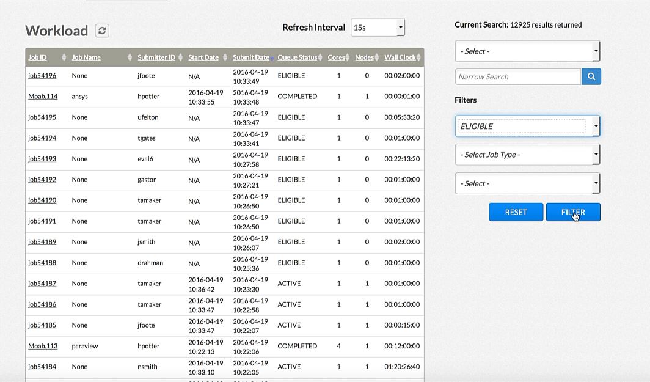This screenshot has height=382, width=650.
Task: Click the FILTER button
Action: click(573, 212)
